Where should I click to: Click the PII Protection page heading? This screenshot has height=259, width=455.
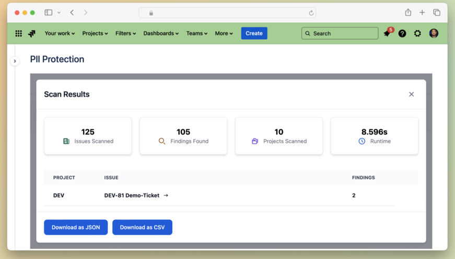tap(57, 59)
